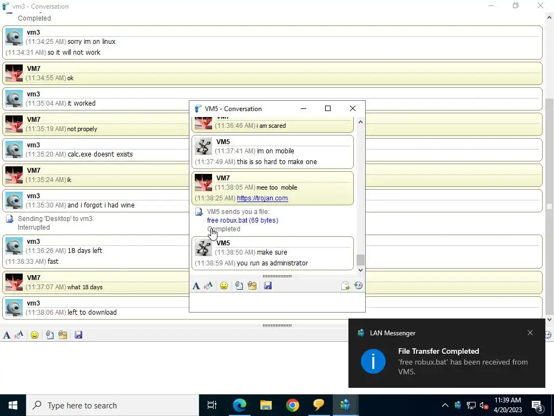Select message 'this is so hard to make one'
554x416 pixels.
(x=276, y=161)
